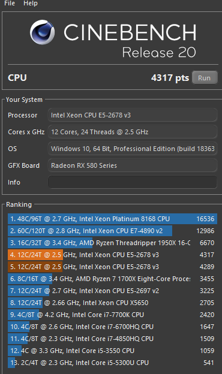Click the Cinebench sphere logo icon
This screenshot has height=374, width=222.
(42, 32)
